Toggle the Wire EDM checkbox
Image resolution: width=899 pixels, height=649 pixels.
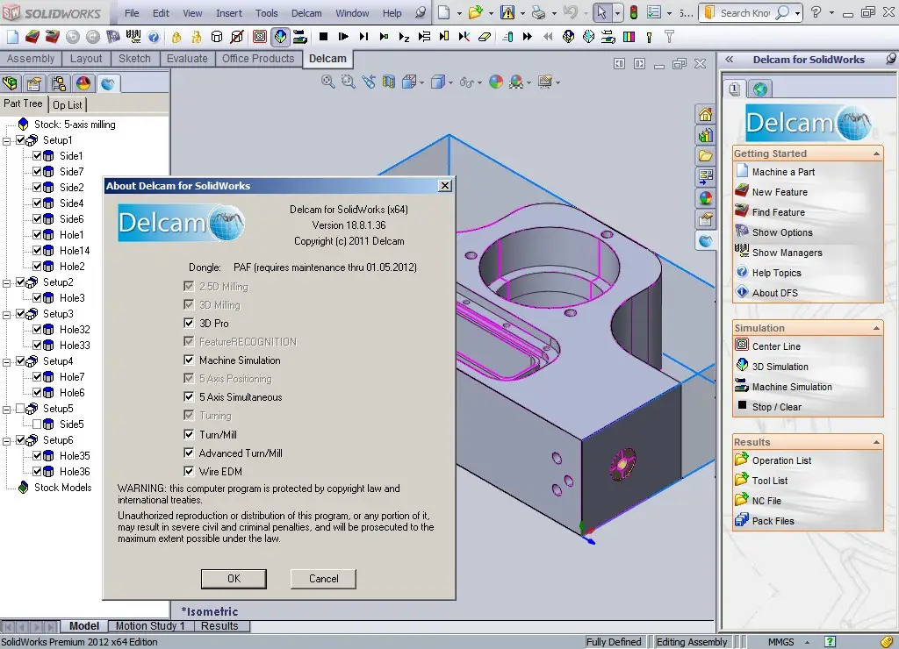tap(189, 471)
